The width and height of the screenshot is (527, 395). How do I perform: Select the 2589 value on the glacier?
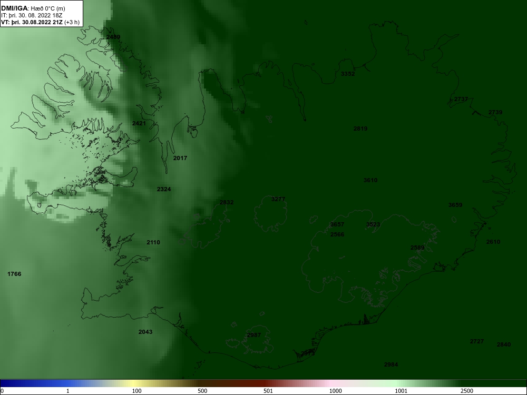click(x=417, y=248)
